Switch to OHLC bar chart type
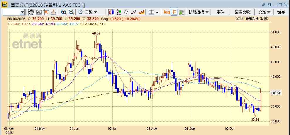 pos(126,12)
